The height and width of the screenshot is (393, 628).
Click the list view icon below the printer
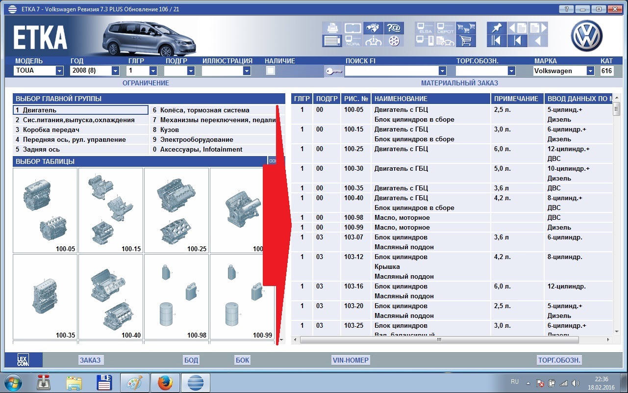pyautogui.click(x=332, y=41)
